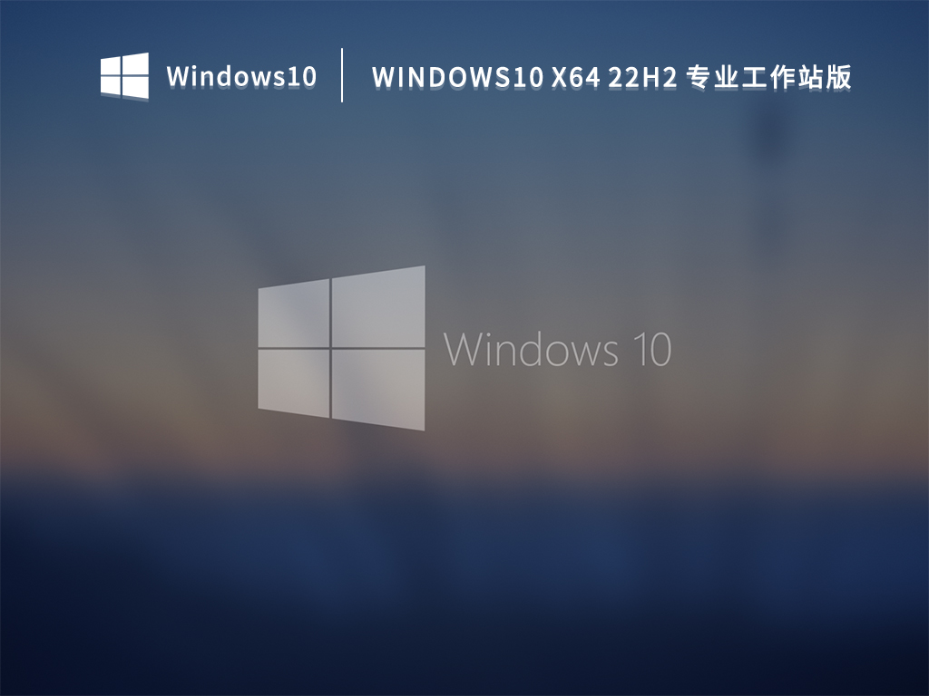
Task: Click the bottom-right quadrant of the header logo
Action: point(134,85)
